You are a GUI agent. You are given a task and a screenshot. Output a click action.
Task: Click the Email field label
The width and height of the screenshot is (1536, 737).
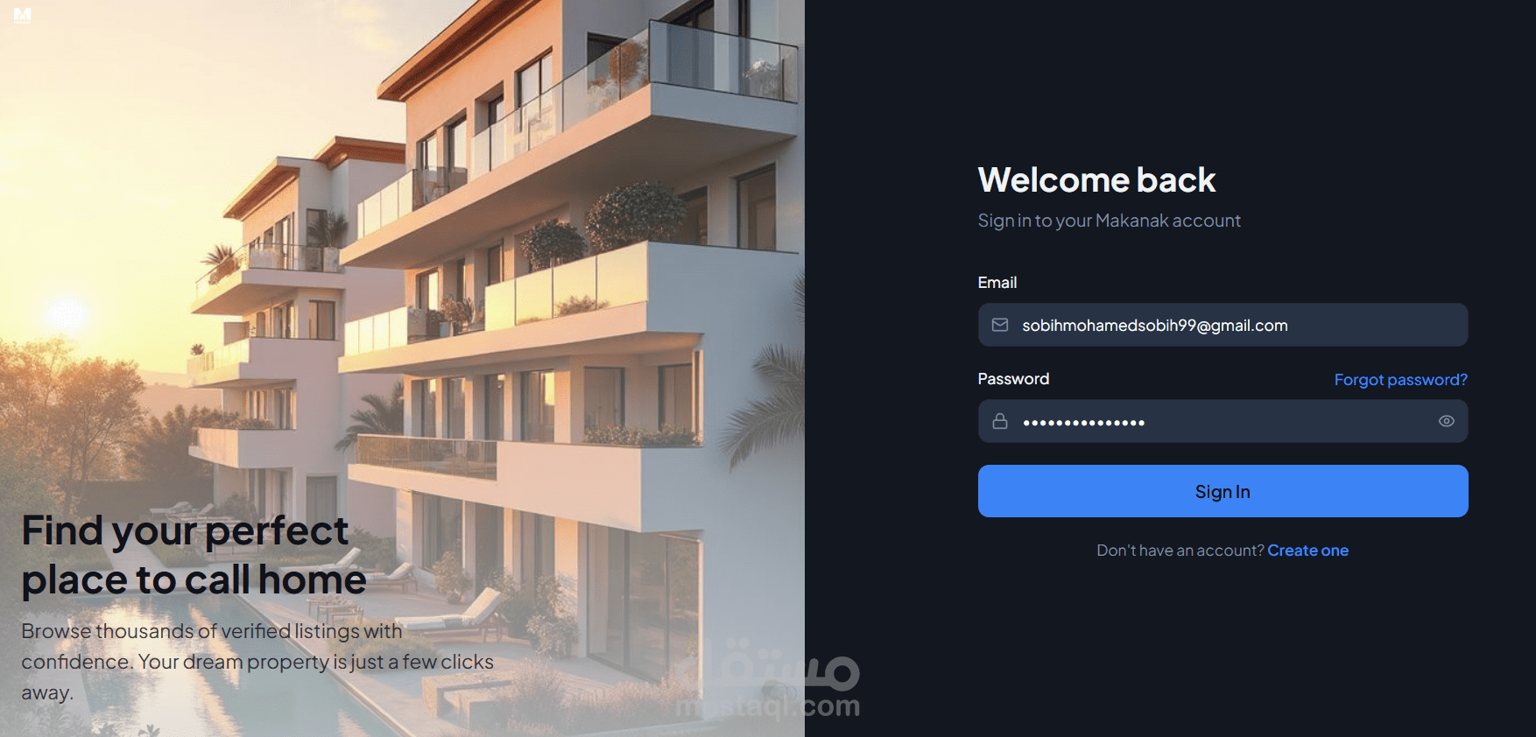(997, 283)
